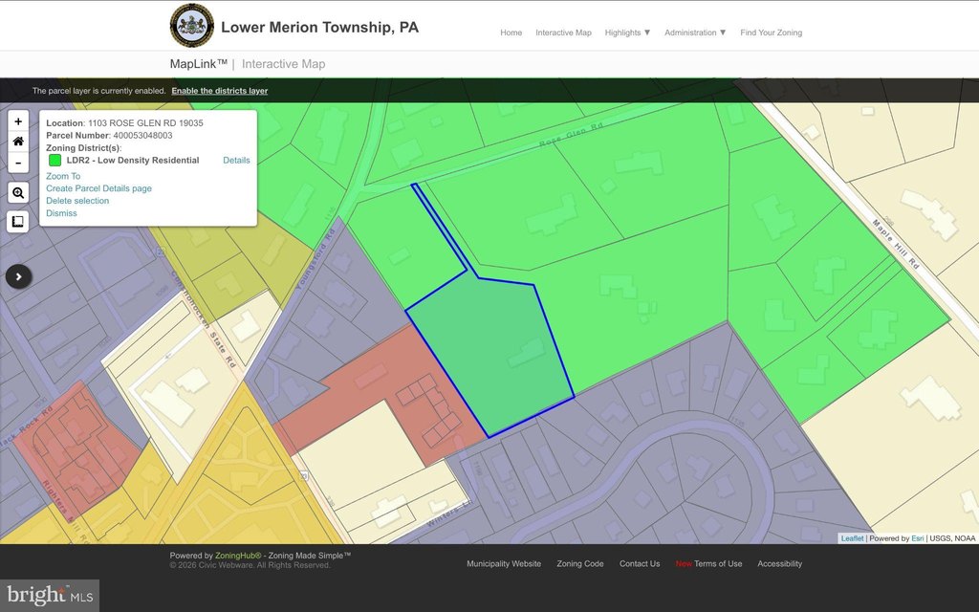The height and width of the screenshot is (612, 979).
Task: Select the parcel number 400053048003 text
Action: (x=142, y=136)
